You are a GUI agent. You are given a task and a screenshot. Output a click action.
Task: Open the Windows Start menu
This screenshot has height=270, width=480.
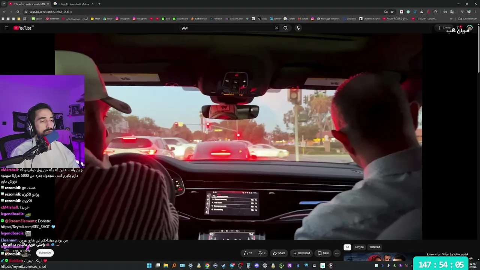149,265
